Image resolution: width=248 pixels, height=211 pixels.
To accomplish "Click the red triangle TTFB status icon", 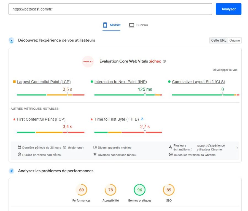I will click(91, 119).
